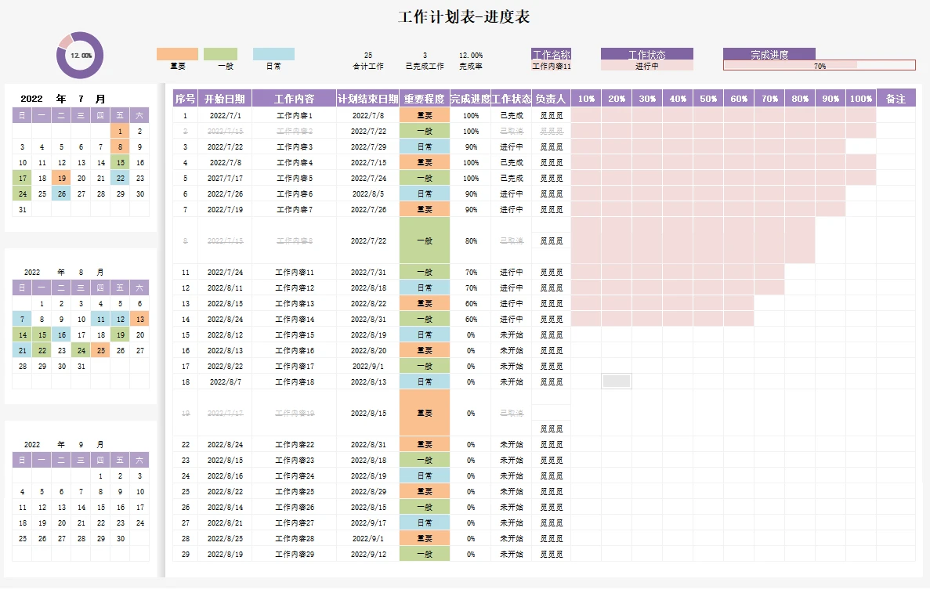This screenshot has height=593, width=930.
Task: Open the 工作名称 selector showing 工作内容11
Action: pyautogui.click(x=552, y=66)
